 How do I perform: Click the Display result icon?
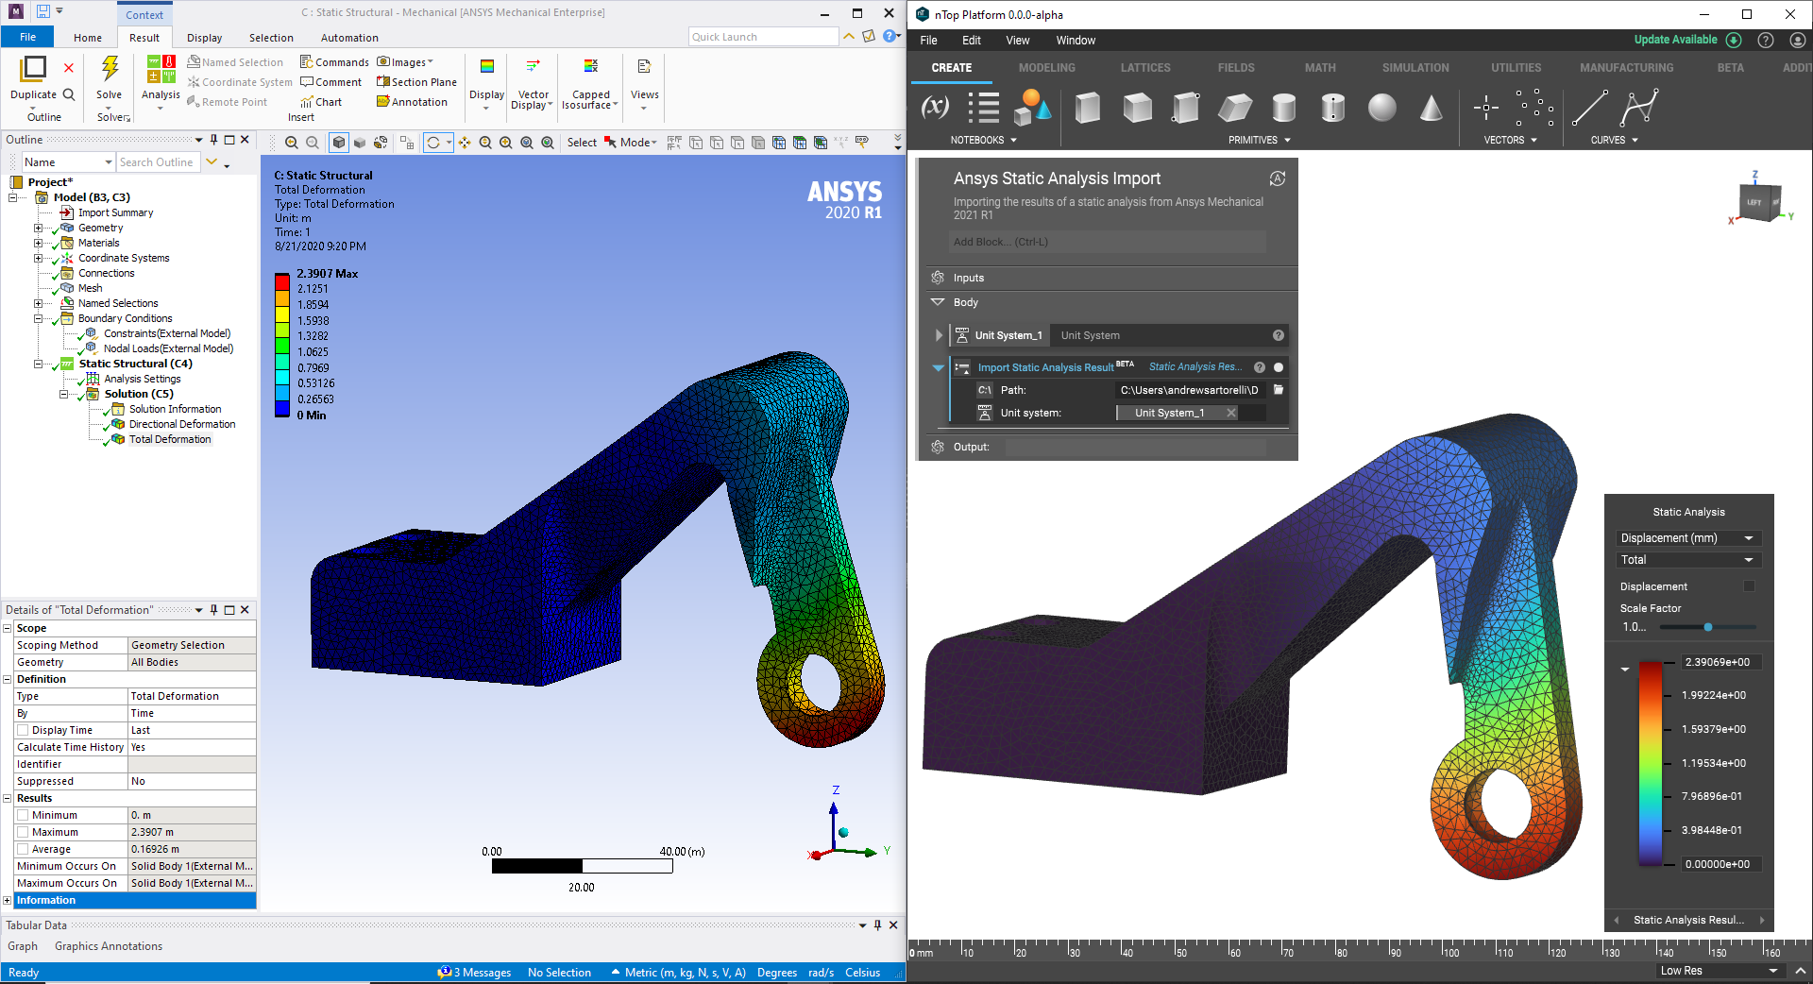[487, 66]
